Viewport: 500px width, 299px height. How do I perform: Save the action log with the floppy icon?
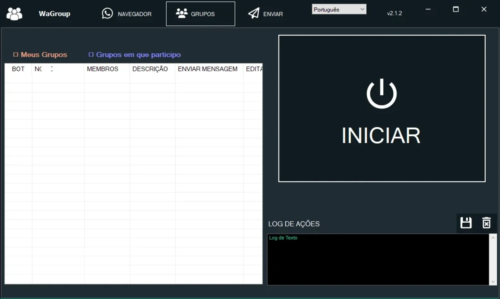point(466,223)
